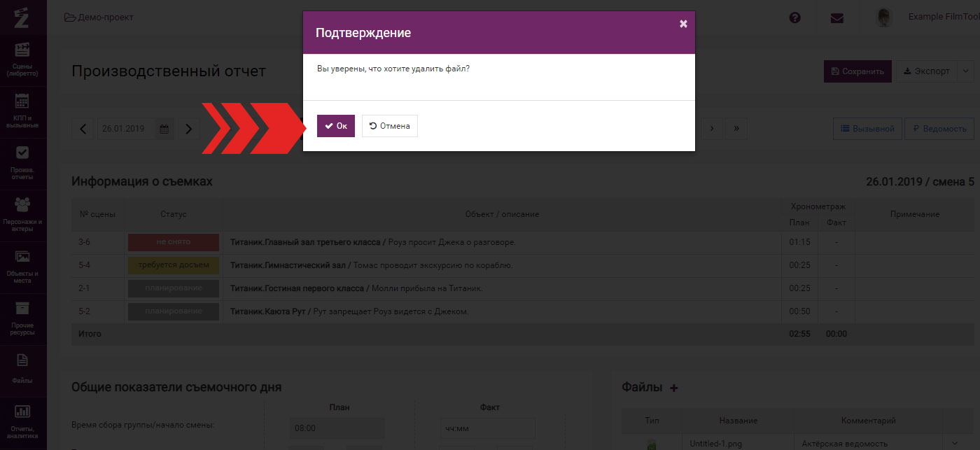Click the Статус column header

(174, 214)
